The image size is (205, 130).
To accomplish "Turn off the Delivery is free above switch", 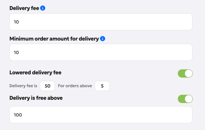I will pos(185,98).
